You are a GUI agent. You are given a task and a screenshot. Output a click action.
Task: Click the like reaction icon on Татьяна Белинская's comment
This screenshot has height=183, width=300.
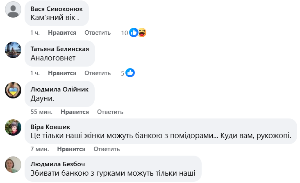pyautogui.click(x=130, y=73)
